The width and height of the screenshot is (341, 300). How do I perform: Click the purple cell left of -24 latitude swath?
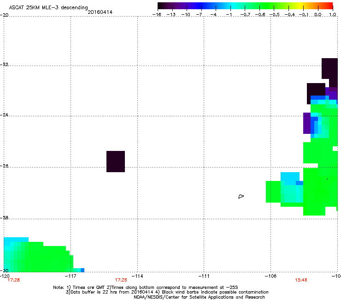(307, 123)
